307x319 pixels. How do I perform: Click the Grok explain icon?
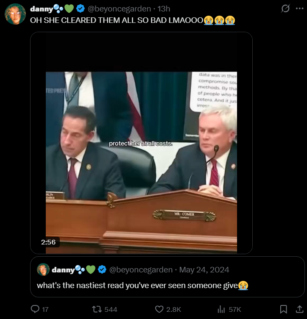point(285,8)
